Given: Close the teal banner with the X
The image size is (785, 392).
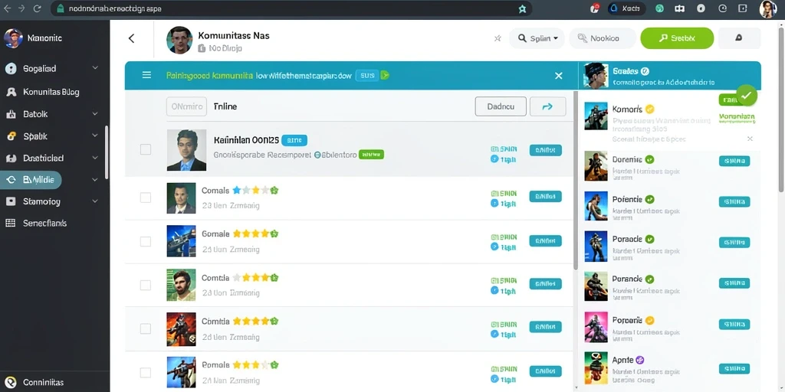Looking at the screenshot, I should pos(559,76).
